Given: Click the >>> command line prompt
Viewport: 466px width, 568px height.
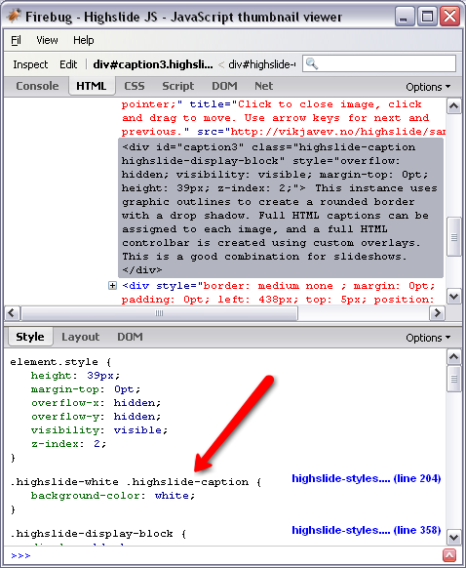Looking at the screenshot, I should [x=20, y=555].
